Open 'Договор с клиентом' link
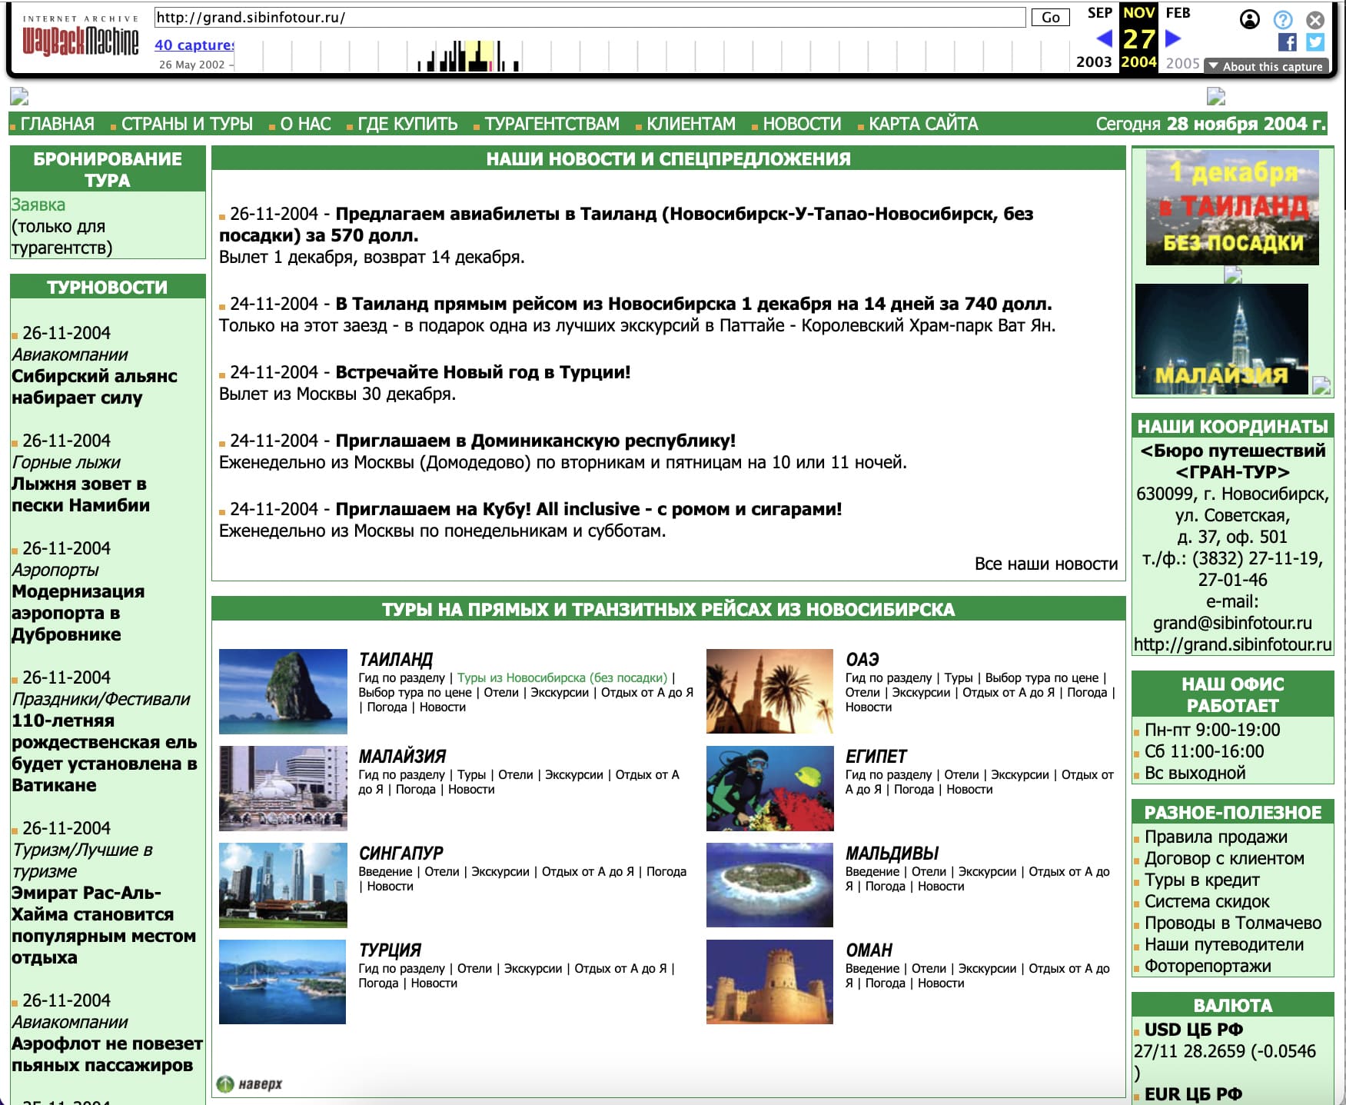This screenshot has width=1346, height=1105. point(1224,858)
